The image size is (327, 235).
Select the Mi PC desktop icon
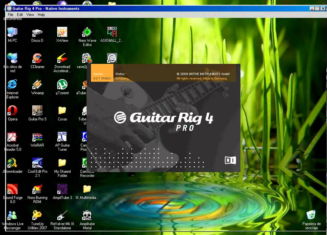12,32
